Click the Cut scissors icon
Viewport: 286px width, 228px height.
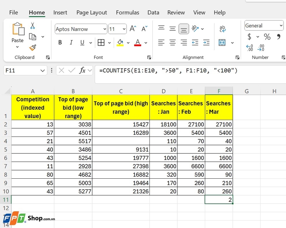(33, 26)
